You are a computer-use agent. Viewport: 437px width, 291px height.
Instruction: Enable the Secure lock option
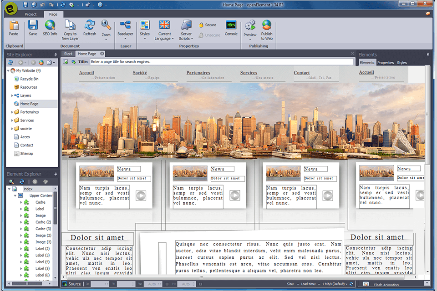coord(208,25)
